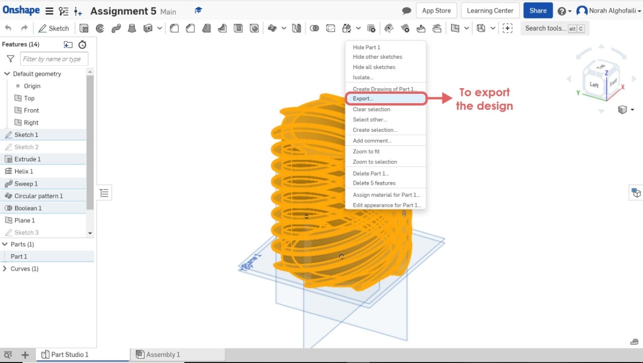Select the Plane tool icon

[x=455, y=29]
